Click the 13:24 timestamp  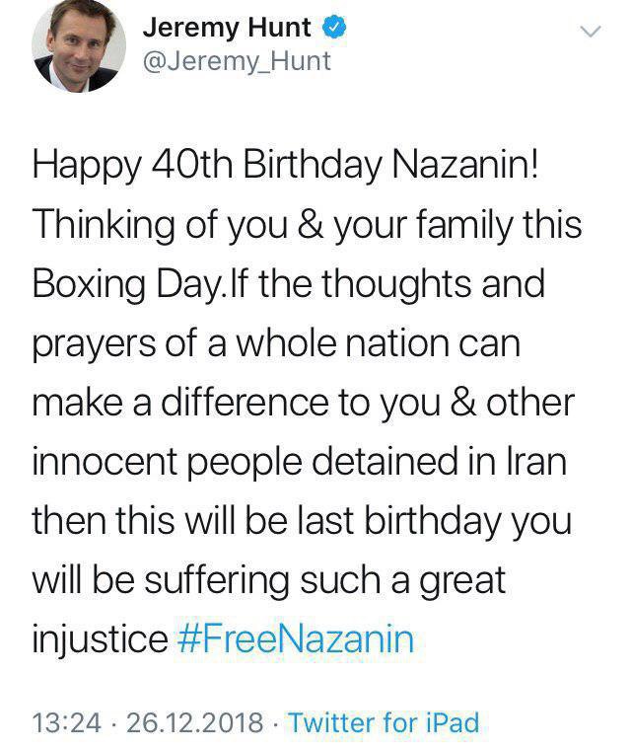[67, 722]
